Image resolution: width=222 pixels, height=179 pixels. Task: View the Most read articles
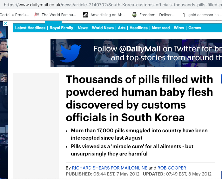point(161,28)
